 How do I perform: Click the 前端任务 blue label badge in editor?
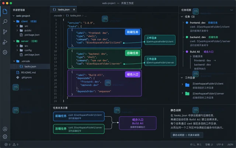point(132,32)
